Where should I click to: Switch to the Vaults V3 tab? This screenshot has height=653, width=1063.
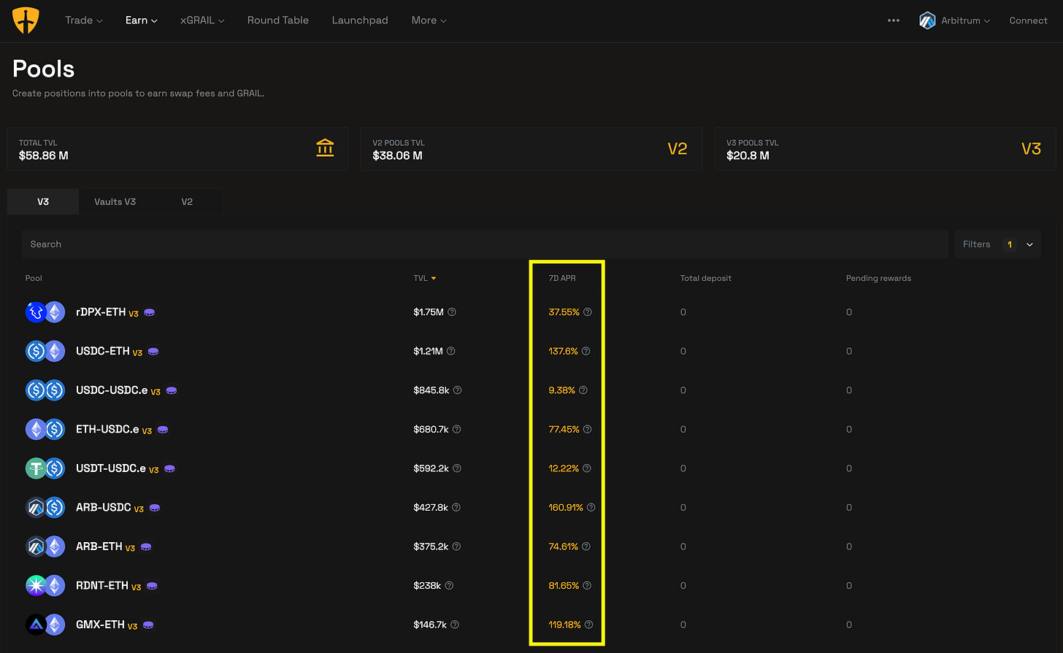115,201
